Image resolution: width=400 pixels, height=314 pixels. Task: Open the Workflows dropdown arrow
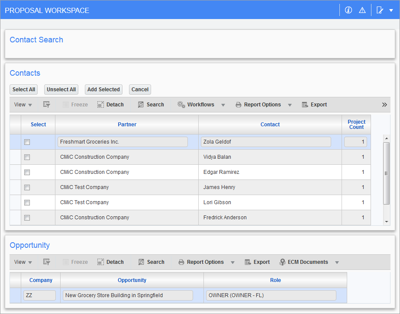pos(223,104)
